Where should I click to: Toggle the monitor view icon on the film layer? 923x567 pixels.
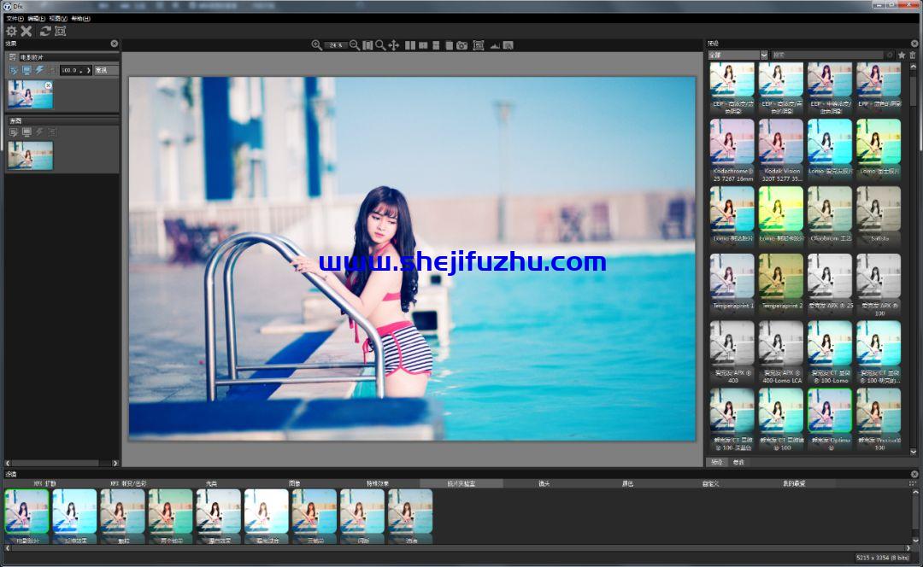(26, 70)
